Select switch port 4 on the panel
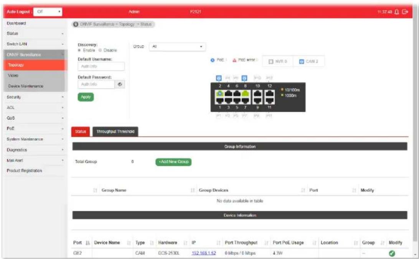 228,93
